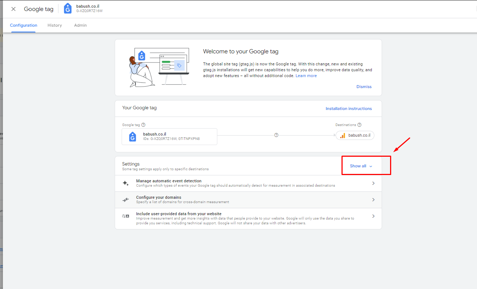Screen dimensions: 477x289
Task: Click the chevron next to Show all
Action: pyautogui.click(x=371, y=166)
